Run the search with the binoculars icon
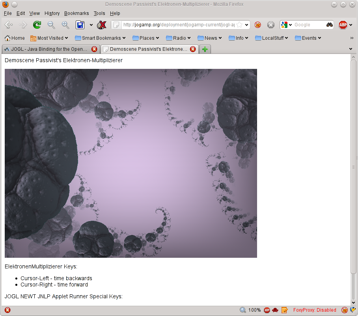Screen dimensions: 358x316 (329, 25)
